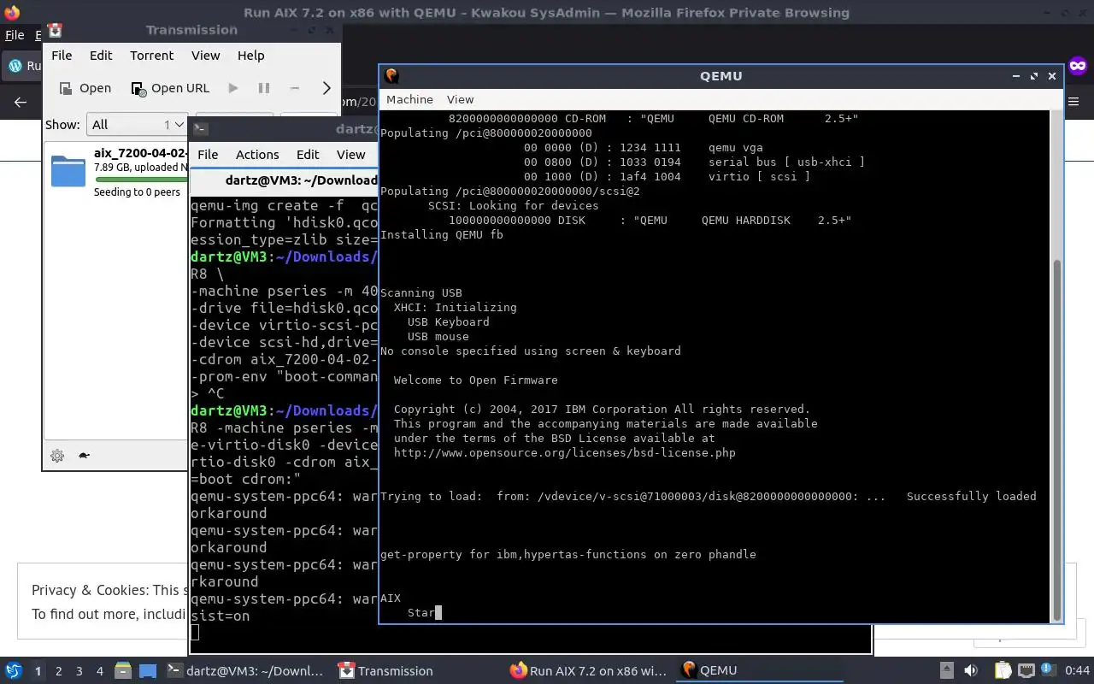Click the QEMU console vertical scrollbar
The image size is (1094, 684).
pyautogui.click(x=1057, y=440)
